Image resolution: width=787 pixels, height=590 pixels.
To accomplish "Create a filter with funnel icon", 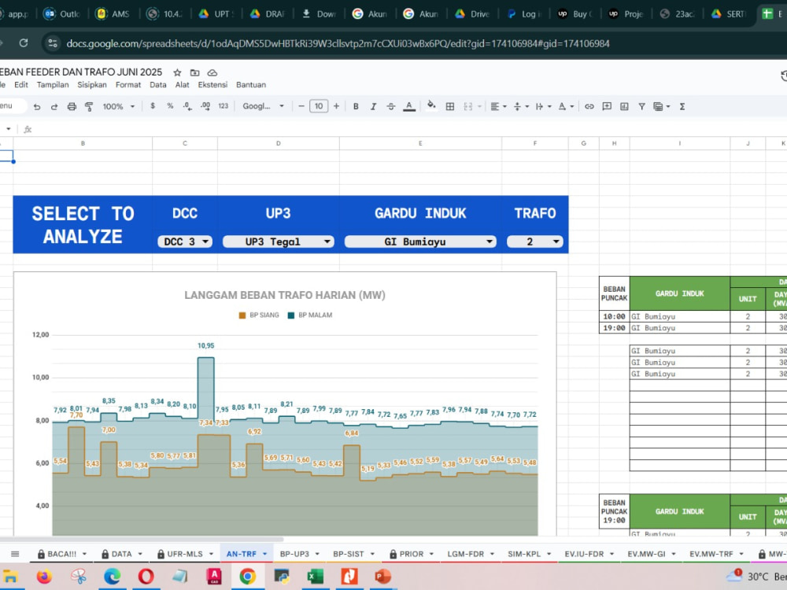I will pos(641,106).
